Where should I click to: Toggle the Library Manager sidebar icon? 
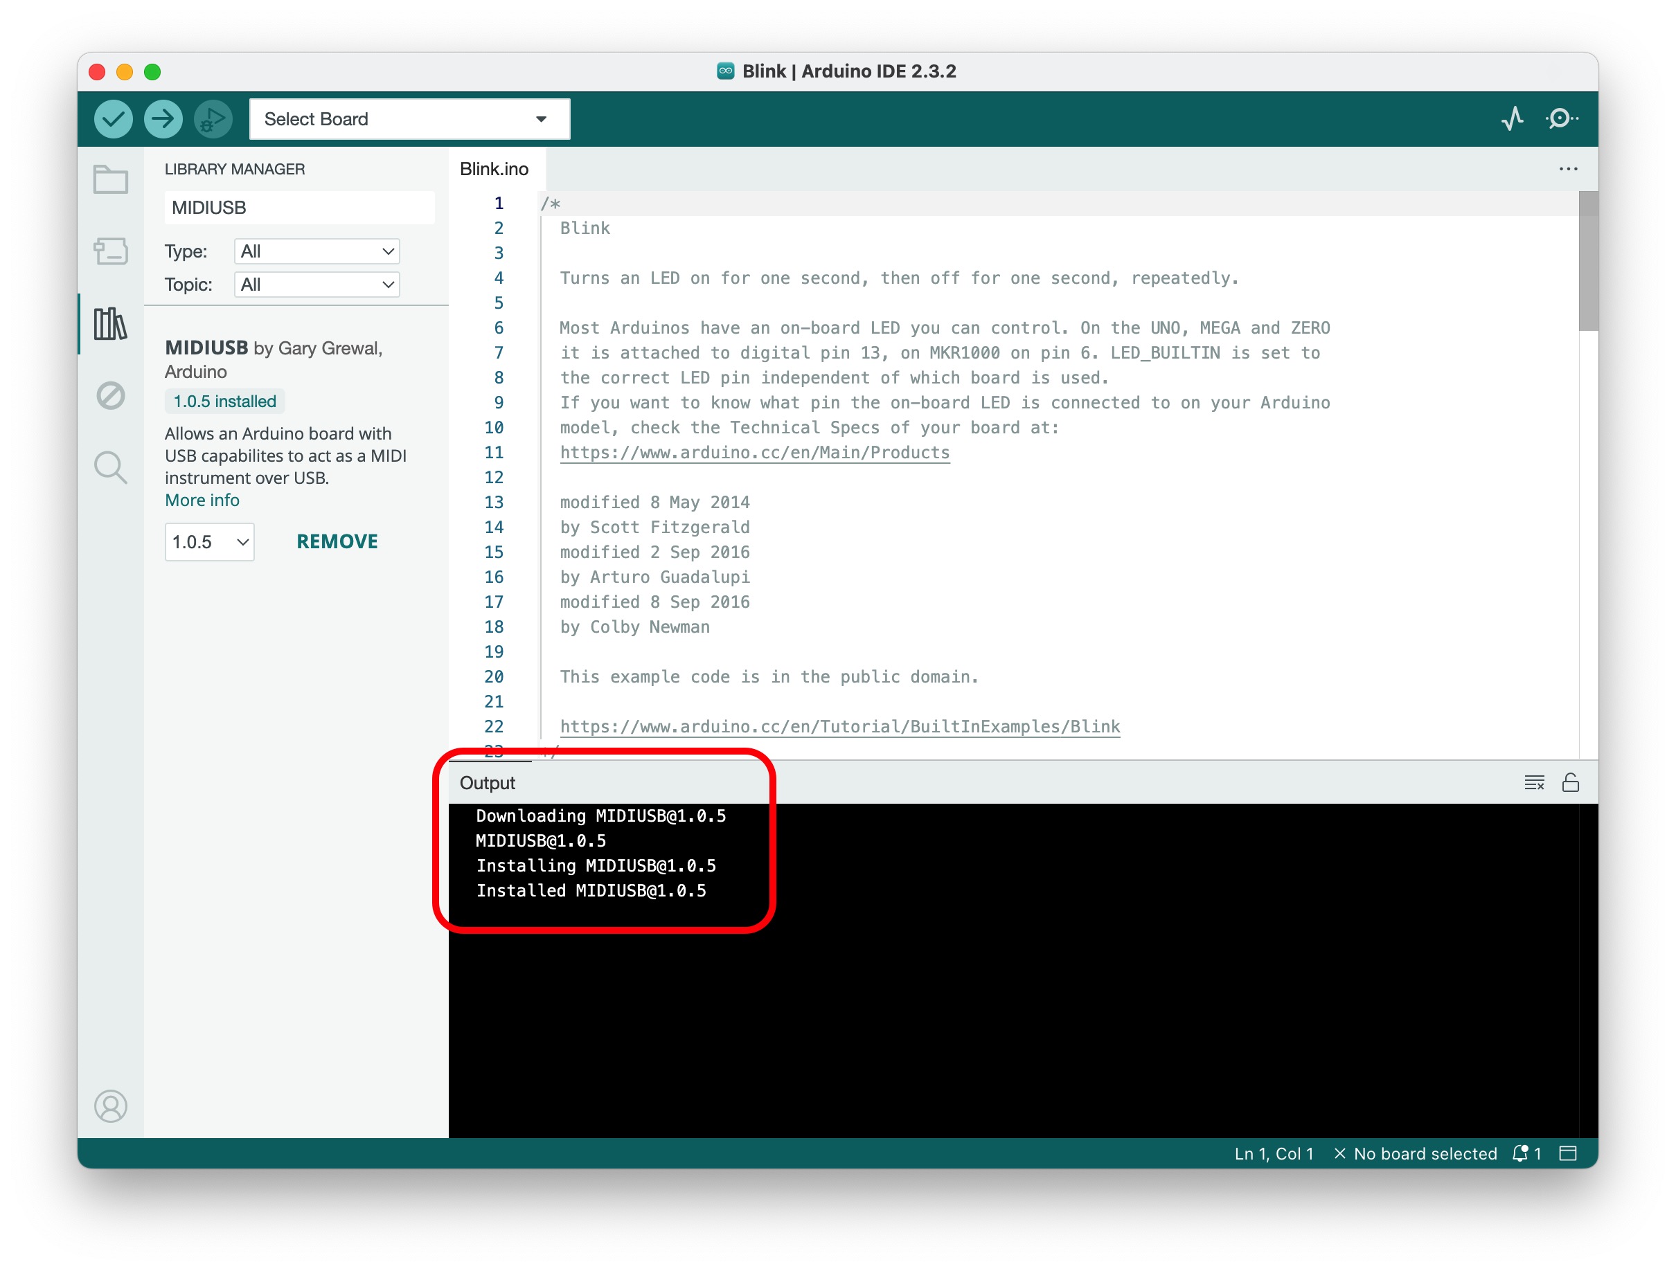tap(111, 324)
